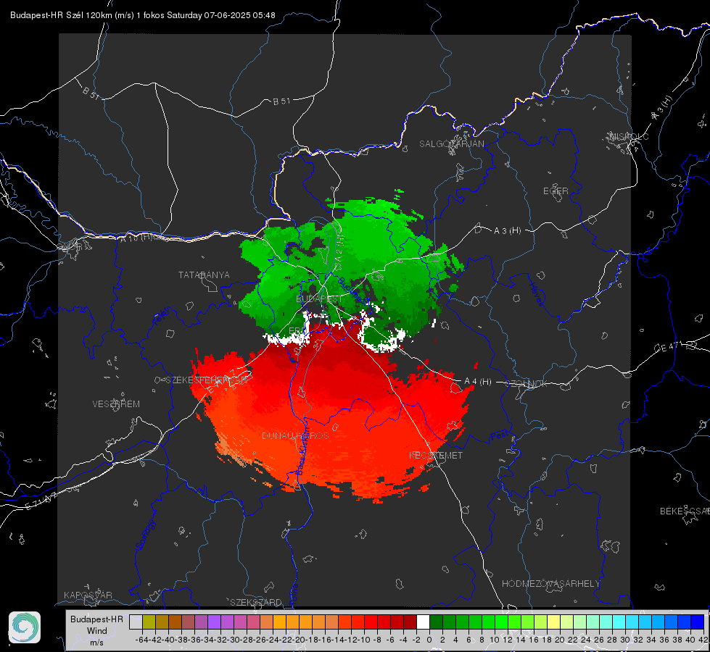Screen dimensions: 710x652
Task: Click the 0 value on the legend scale
Action: point(429,640)
